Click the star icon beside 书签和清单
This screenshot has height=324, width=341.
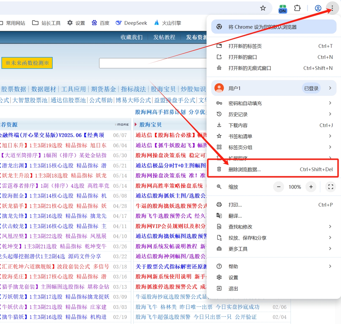click(x=219, y=136)
